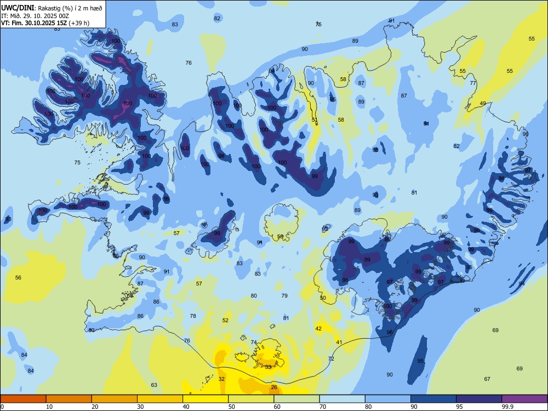Click the humidity value '52' on the map

(225, 320)
